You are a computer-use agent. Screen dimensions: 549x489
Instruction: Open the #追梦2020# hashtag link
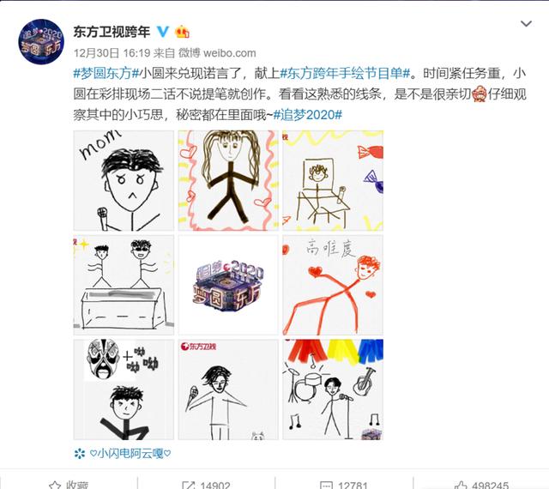point(307,115)
